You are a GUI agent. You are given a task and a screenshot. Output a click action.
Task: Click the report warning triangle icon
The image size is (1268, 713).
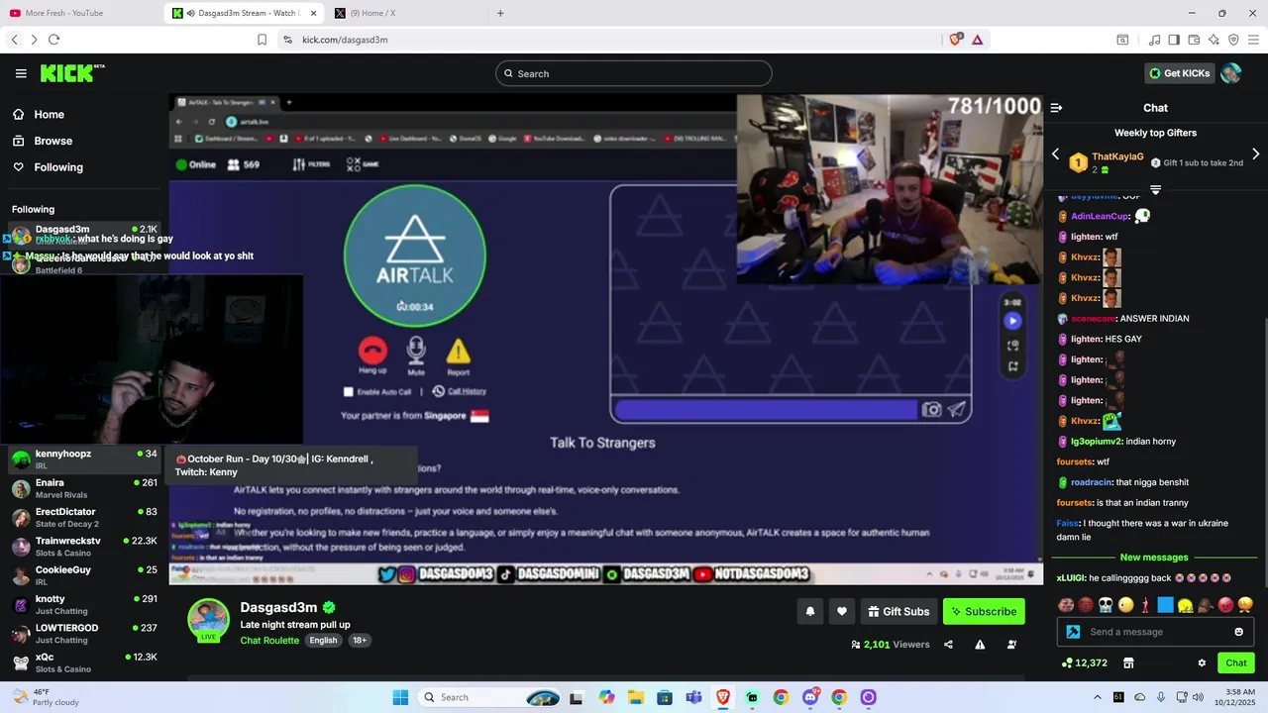click(x=980, y=645)
